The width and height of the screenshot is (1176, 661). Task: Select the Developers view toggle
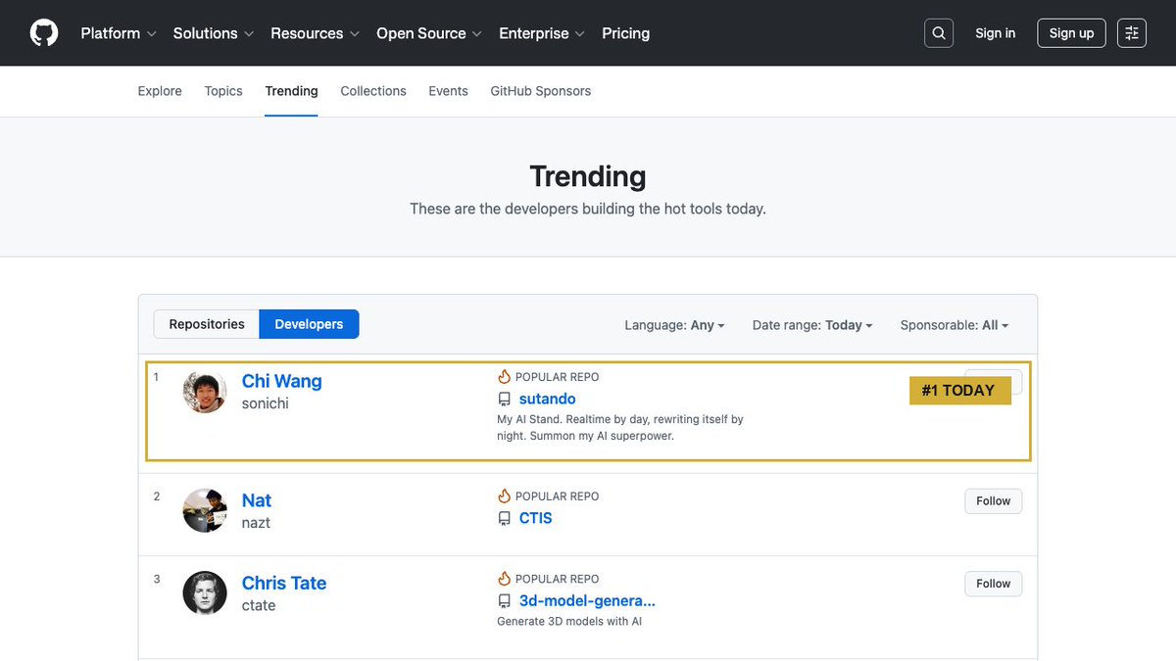[309, 324]
